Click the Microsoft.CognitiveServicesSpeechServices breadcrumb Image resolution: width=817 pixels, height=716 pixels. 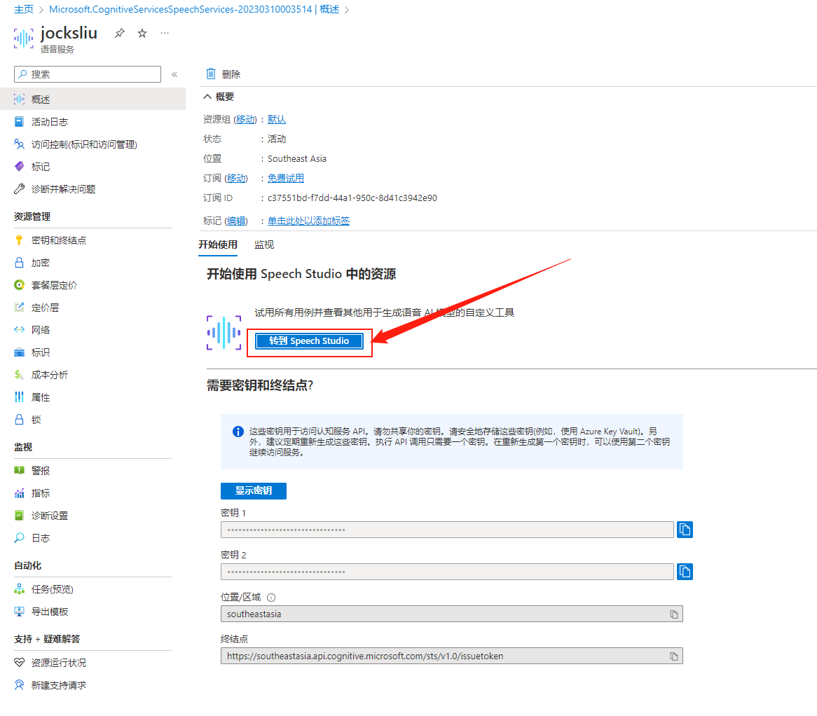194,9
